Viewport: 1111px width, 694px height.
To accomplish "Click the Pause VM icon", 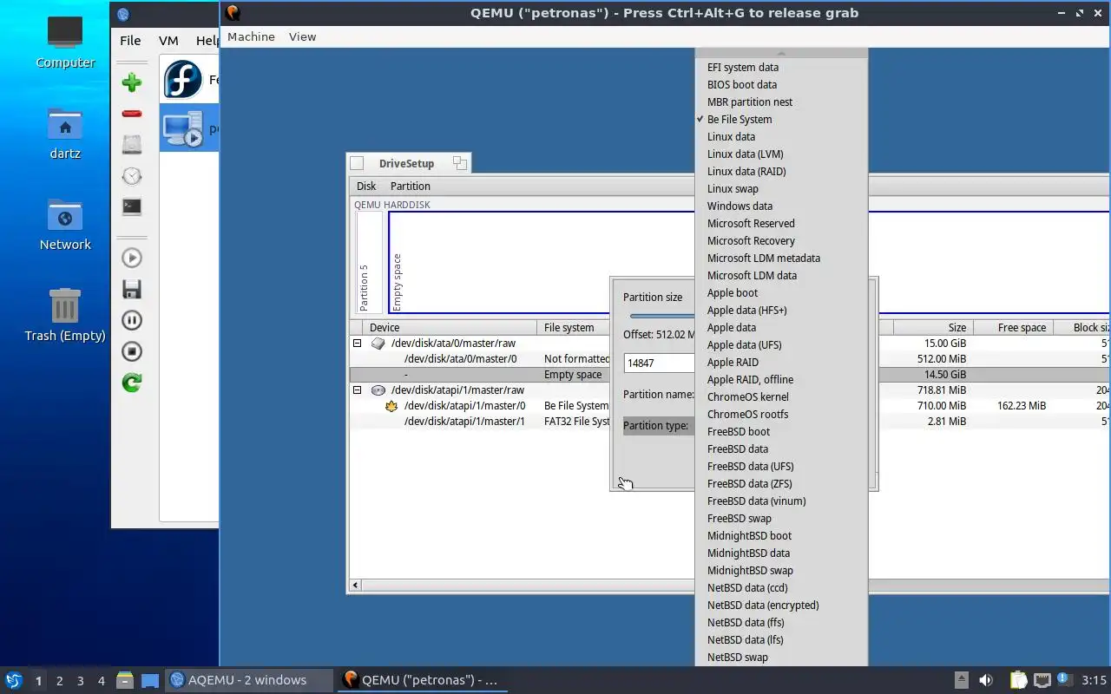I will [132, 320].
